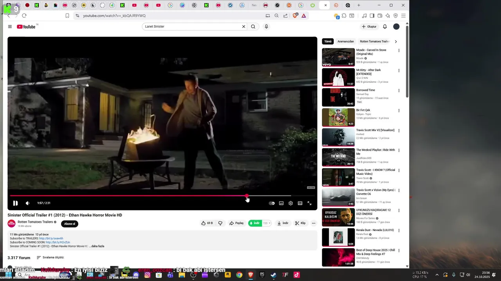501x281 pixels.
Task: Seek on the video progress bar
Action: point(162,196)
